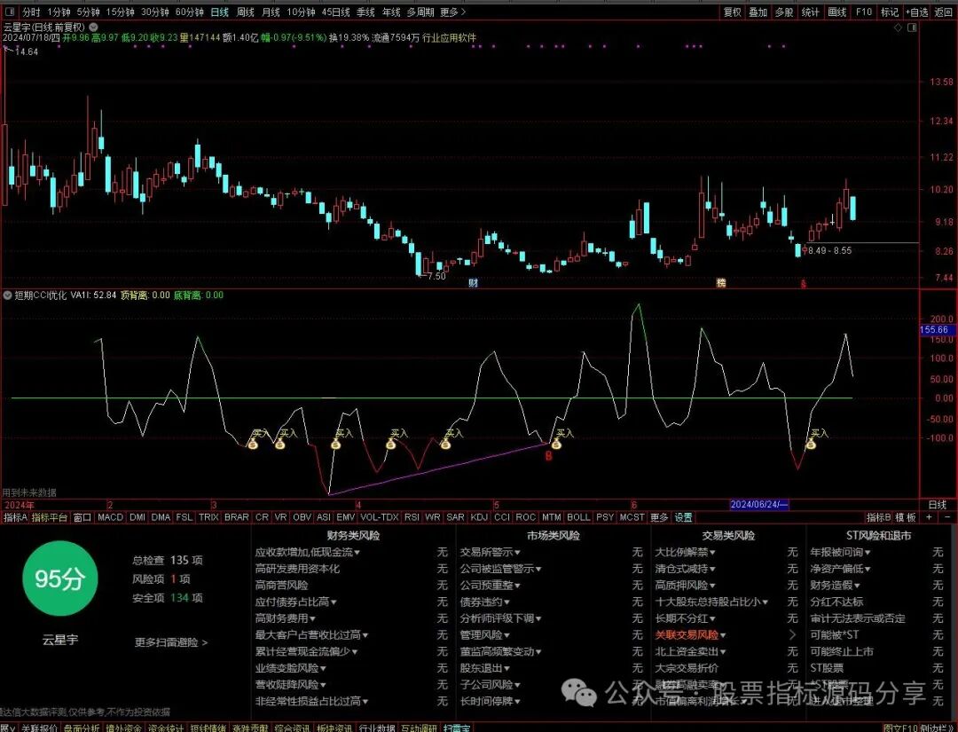958x732 pixels.
Task: Switch to 5分钟 period
Action: (x=88, y=12)
